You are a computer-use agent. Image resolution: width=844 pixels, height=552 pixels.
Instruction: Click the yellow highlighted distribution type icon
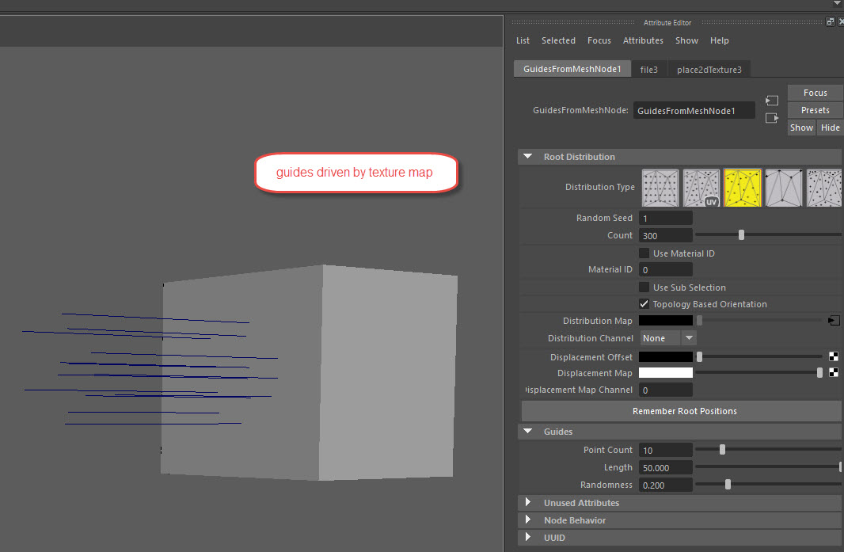click(743, 188)
